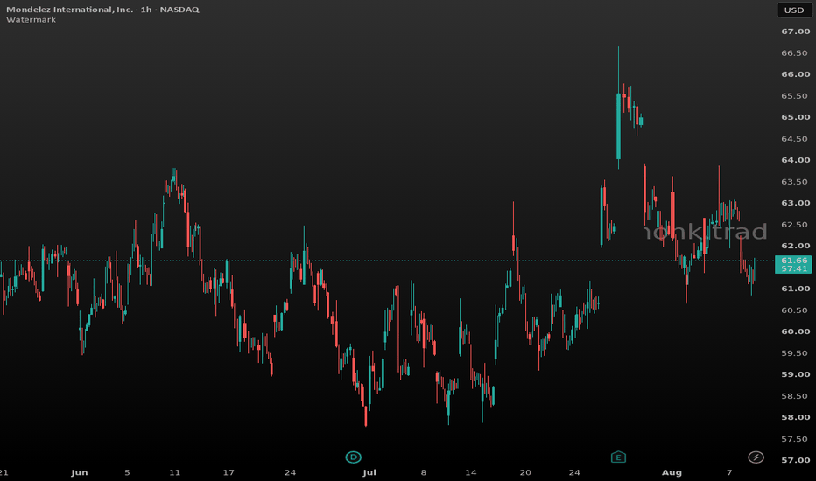Click the earnings E marker icon

618,457
